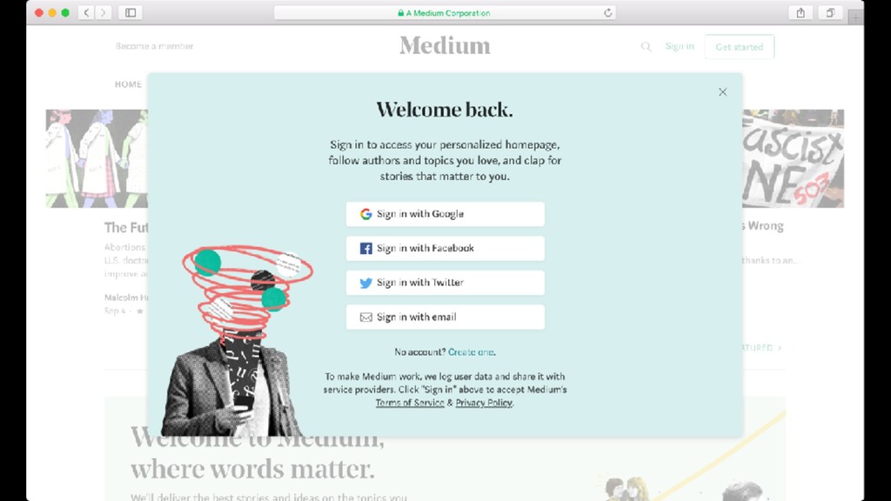Open the Create one account link

471,352
